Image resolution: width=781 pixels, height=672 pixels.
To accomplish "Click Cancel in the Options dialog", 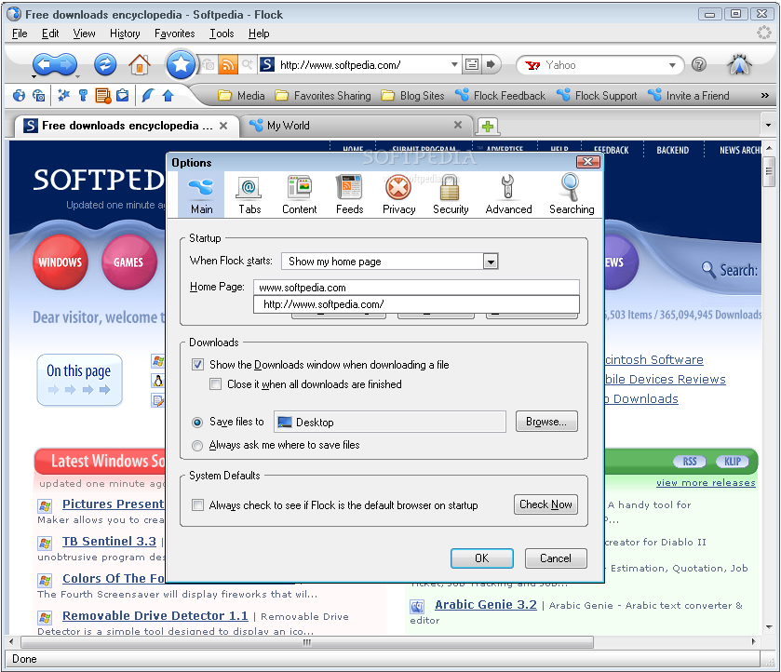I will click(x=556, y=558).
